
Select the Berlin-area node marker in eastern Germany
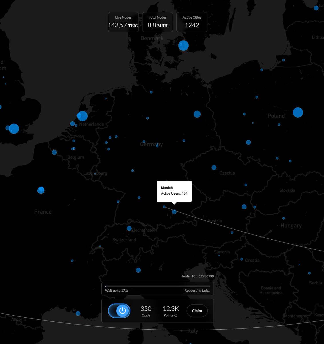[197, 114]
